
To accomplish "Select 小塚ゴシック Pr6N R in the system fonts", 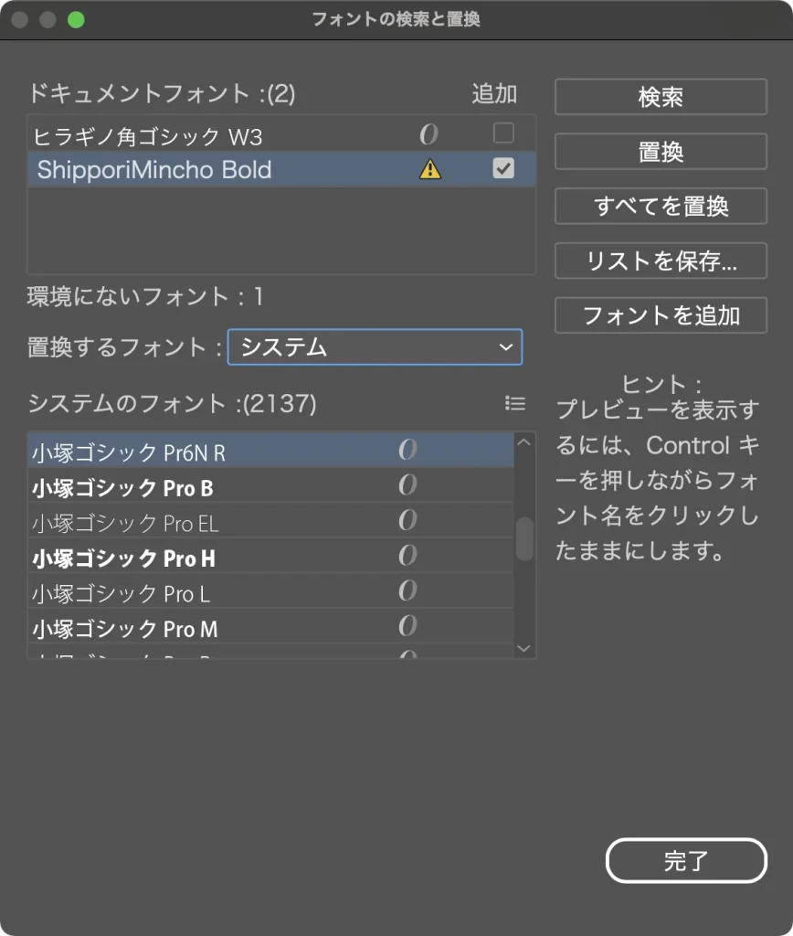I will pos(270,451).
